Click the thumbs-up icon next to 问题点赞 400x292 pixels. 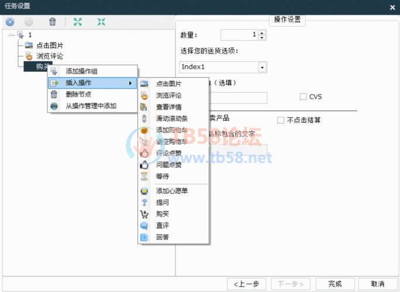(144, 165)
